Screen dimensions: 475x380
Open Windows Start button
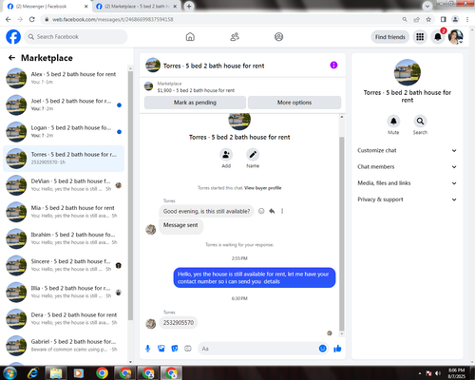[x=9, y=373]
